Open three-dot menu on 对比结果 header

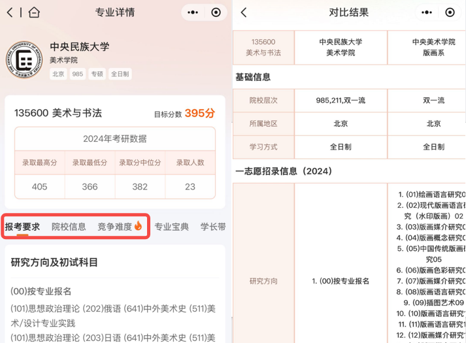pos(426,12)
